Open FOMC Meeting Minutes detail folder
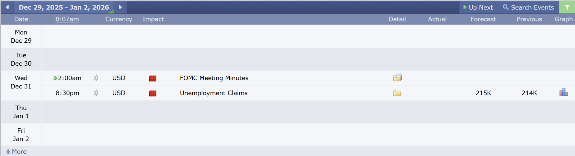Screen dimensions: 575x156 [397, 78]
